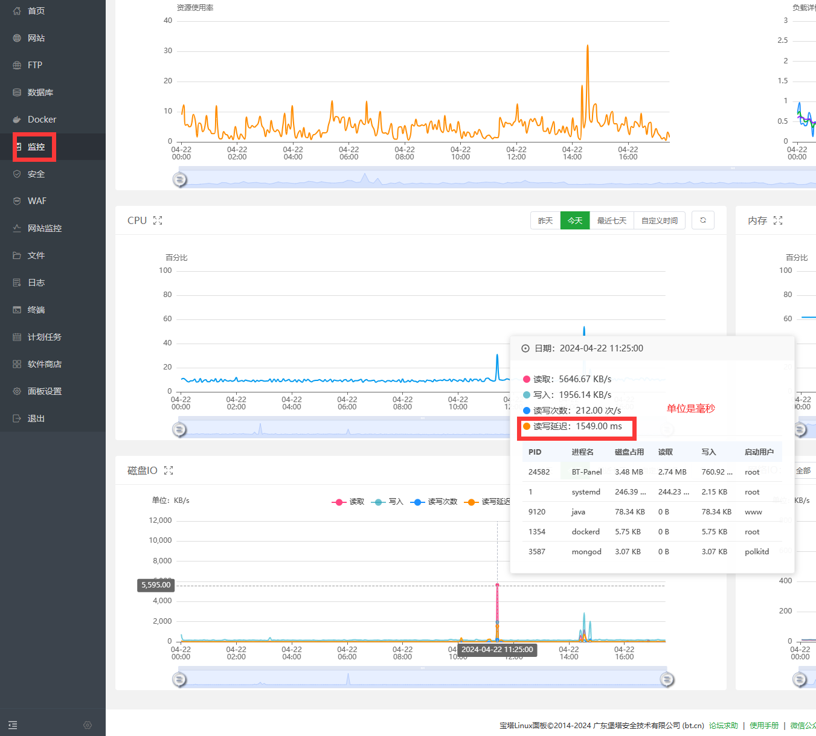Click the 软件商店 app store icon

(17, 364)
